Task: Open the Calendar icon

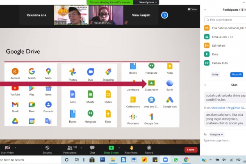Action: point(32,121)
